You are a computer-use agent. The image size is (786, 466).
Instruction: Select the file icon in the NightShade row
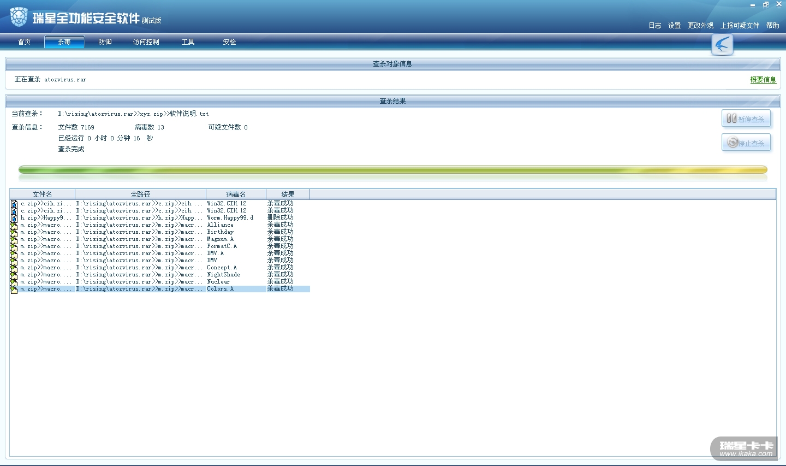pyautogui.click(x=14, y=275)
